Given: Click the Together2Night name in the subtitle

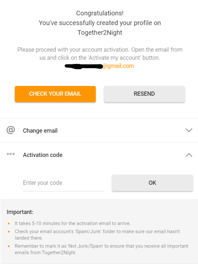Looking at the screenshot, I should point(99,32).
